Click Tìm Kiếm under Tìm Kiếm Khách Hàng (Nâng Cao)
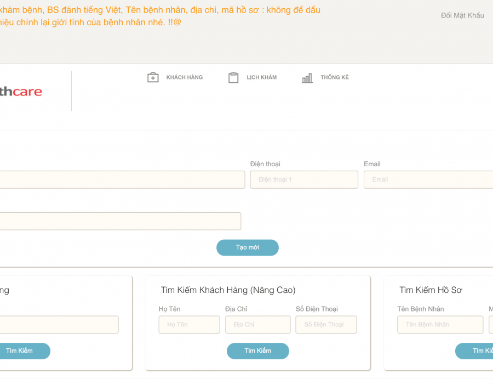 tap(258, 351)
